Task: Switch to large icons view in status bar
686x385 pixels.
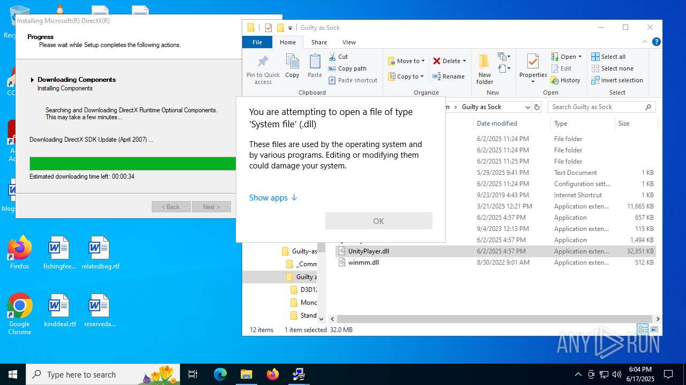Action: click(654, 329)
